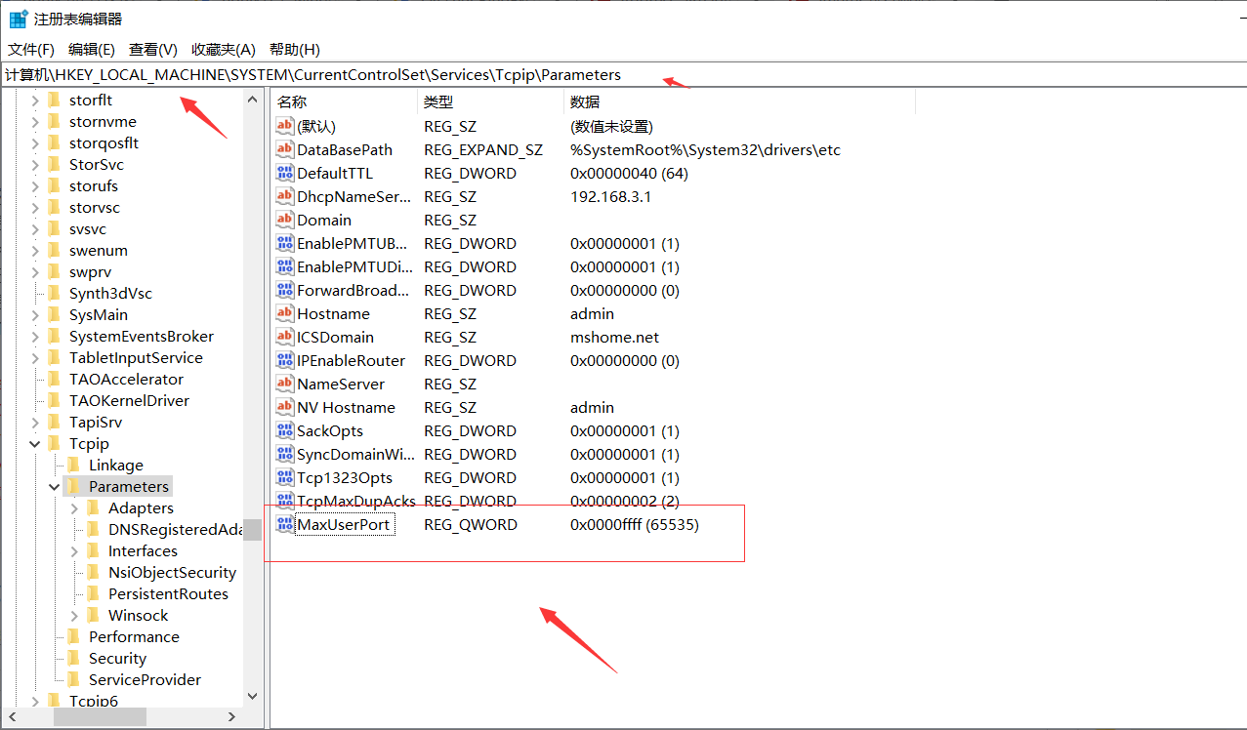Expand the Tcpip6 key
Screen dimensions: 1247x730
pos(35,701)
